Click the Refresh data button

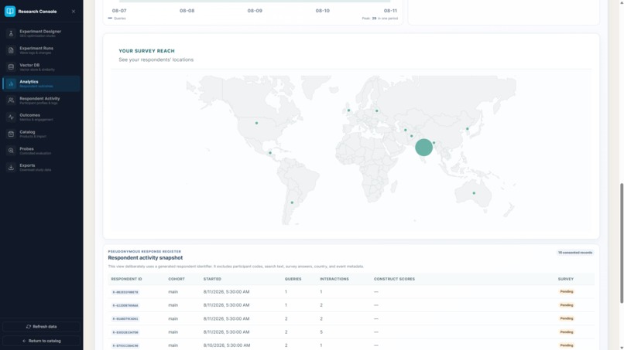coord(41,327)
